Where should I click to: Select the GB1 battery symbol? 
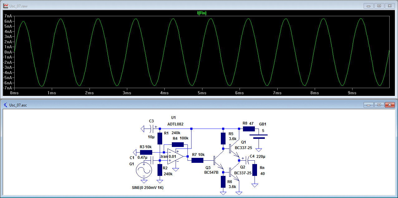(259, 136)
